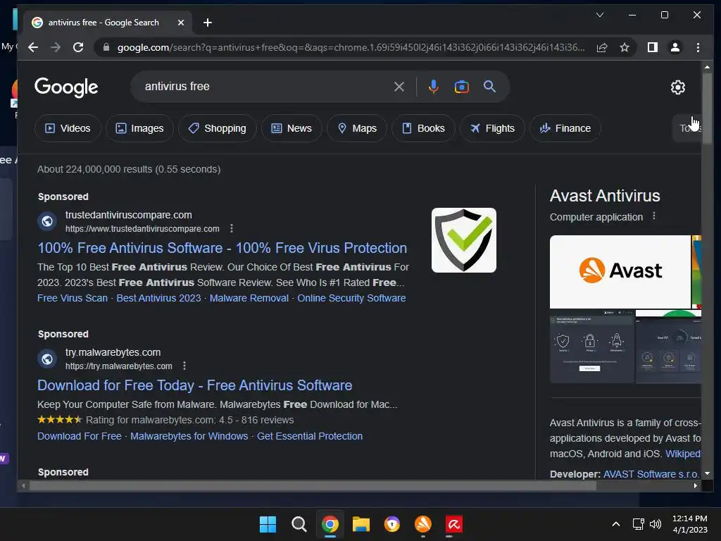Switch to Images results
The image size is (721, 541).
(140, 128)
